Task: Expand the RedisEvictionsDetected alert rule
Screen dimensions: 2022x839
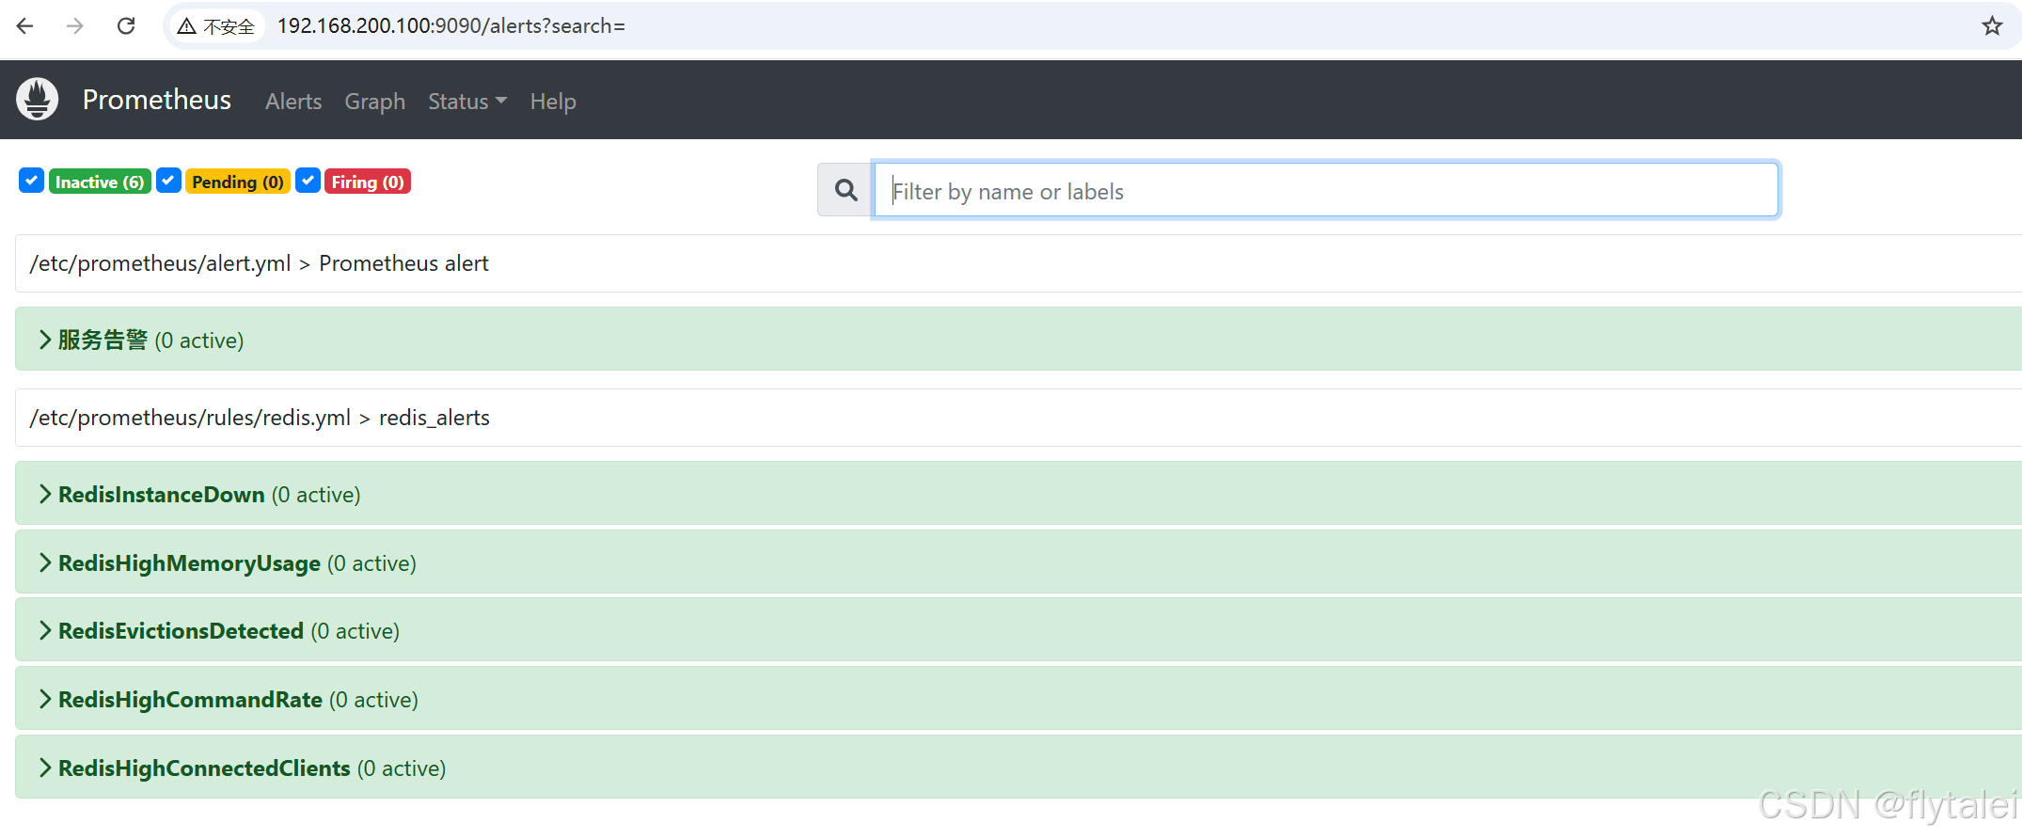Action: coord(1019,630)
